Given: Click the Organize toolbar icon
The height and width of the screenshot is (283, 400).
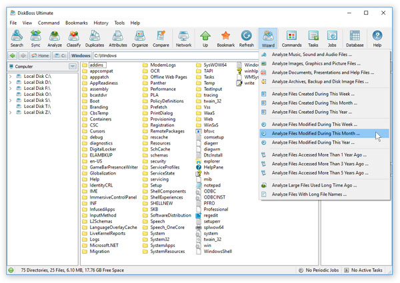Looking at the screenshot, I should [140, 39].
